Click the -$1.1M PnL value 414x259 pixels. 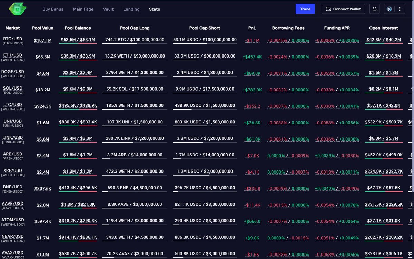pos(252,41)
